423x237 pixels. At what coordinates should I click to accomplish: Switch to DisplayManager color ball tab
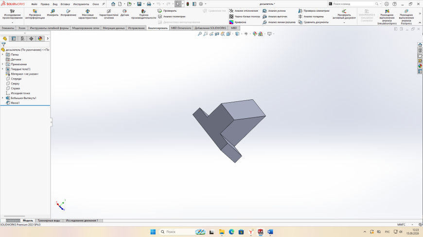click(x=40, y=39)
